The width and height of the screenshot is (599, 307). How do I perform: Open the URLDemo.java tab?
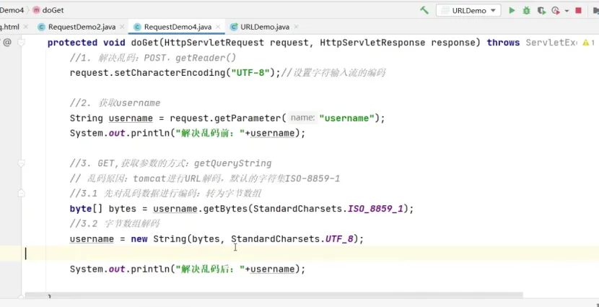click(265, 27)
